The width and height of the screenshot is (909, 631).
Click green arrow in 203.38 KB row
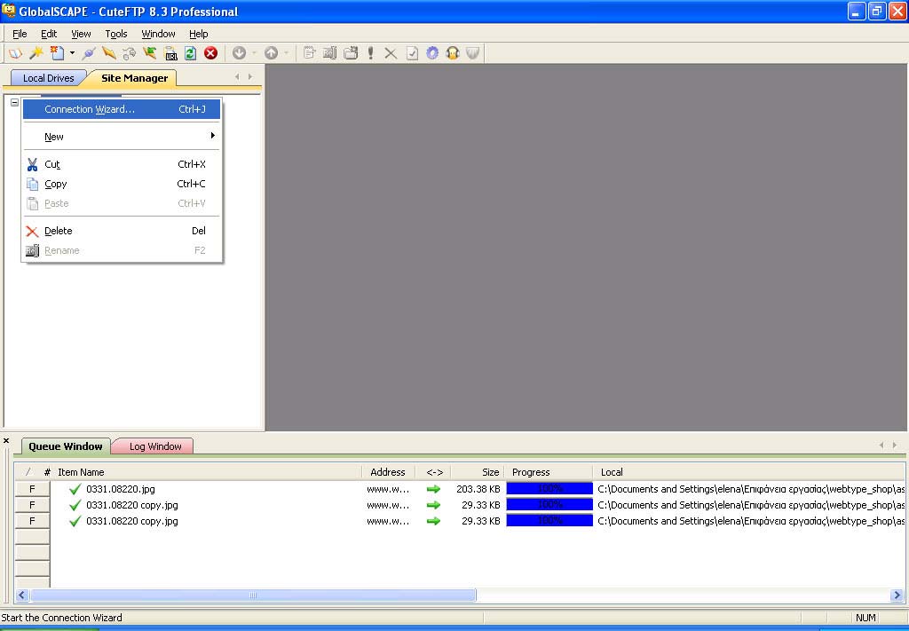pyautogui.click(x=433, y=489)
